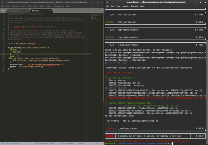Open the Terminal menu in the terminal window
Viewport: 208px width, 145px height.
pyautogui.click(x=134, y=6)
